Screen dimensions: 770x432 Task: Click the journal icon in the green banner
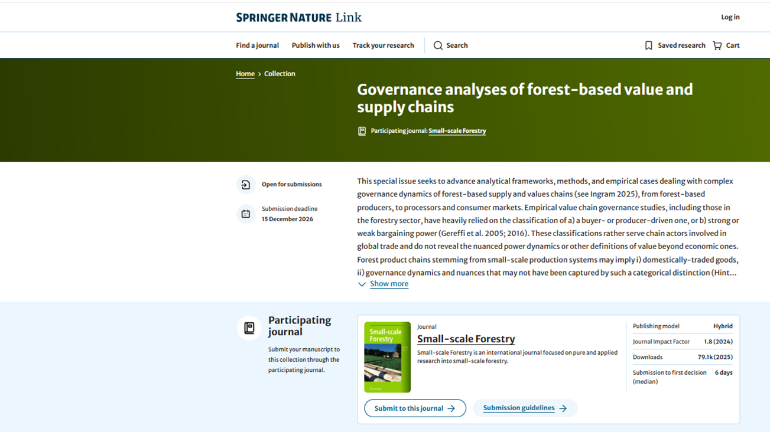pyautogui.click(x=362, y=131)
